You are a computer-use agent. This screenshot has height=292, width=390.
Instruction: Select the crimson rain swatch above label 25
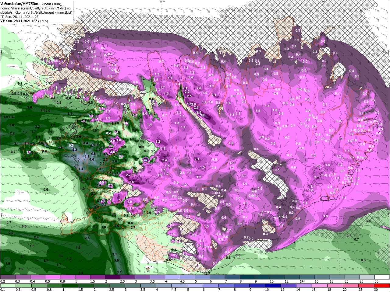tap(366, 286)
